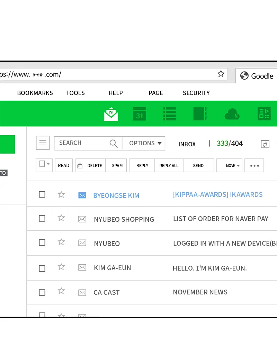
Task: Open the Bookmarks menu
Action: pos(35,93)
